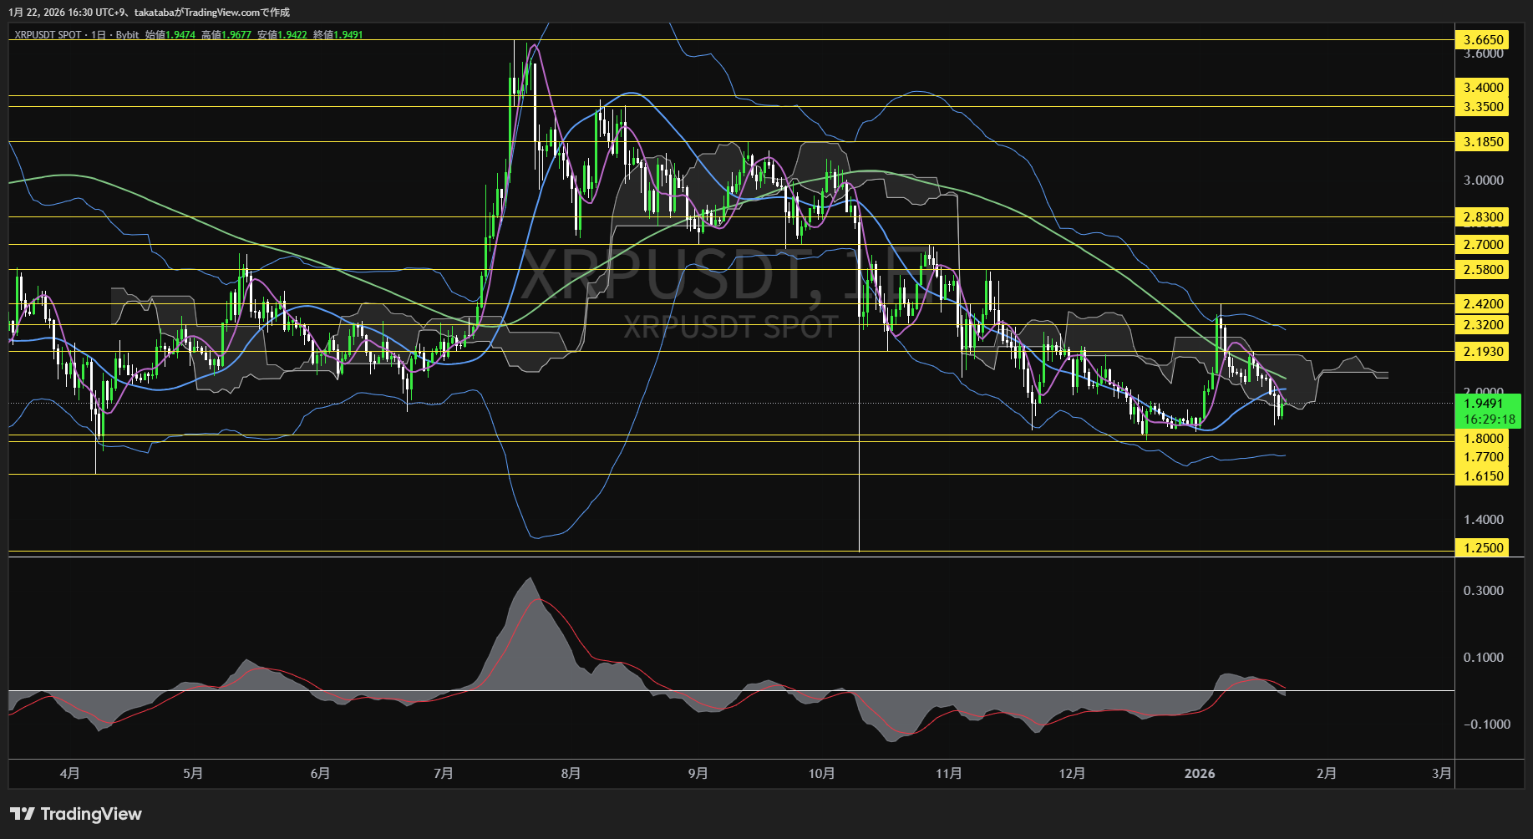Viewport: 1533px width, 839px height.
Task: Select the 3.3500 price level label
Action: (1484, 106)
